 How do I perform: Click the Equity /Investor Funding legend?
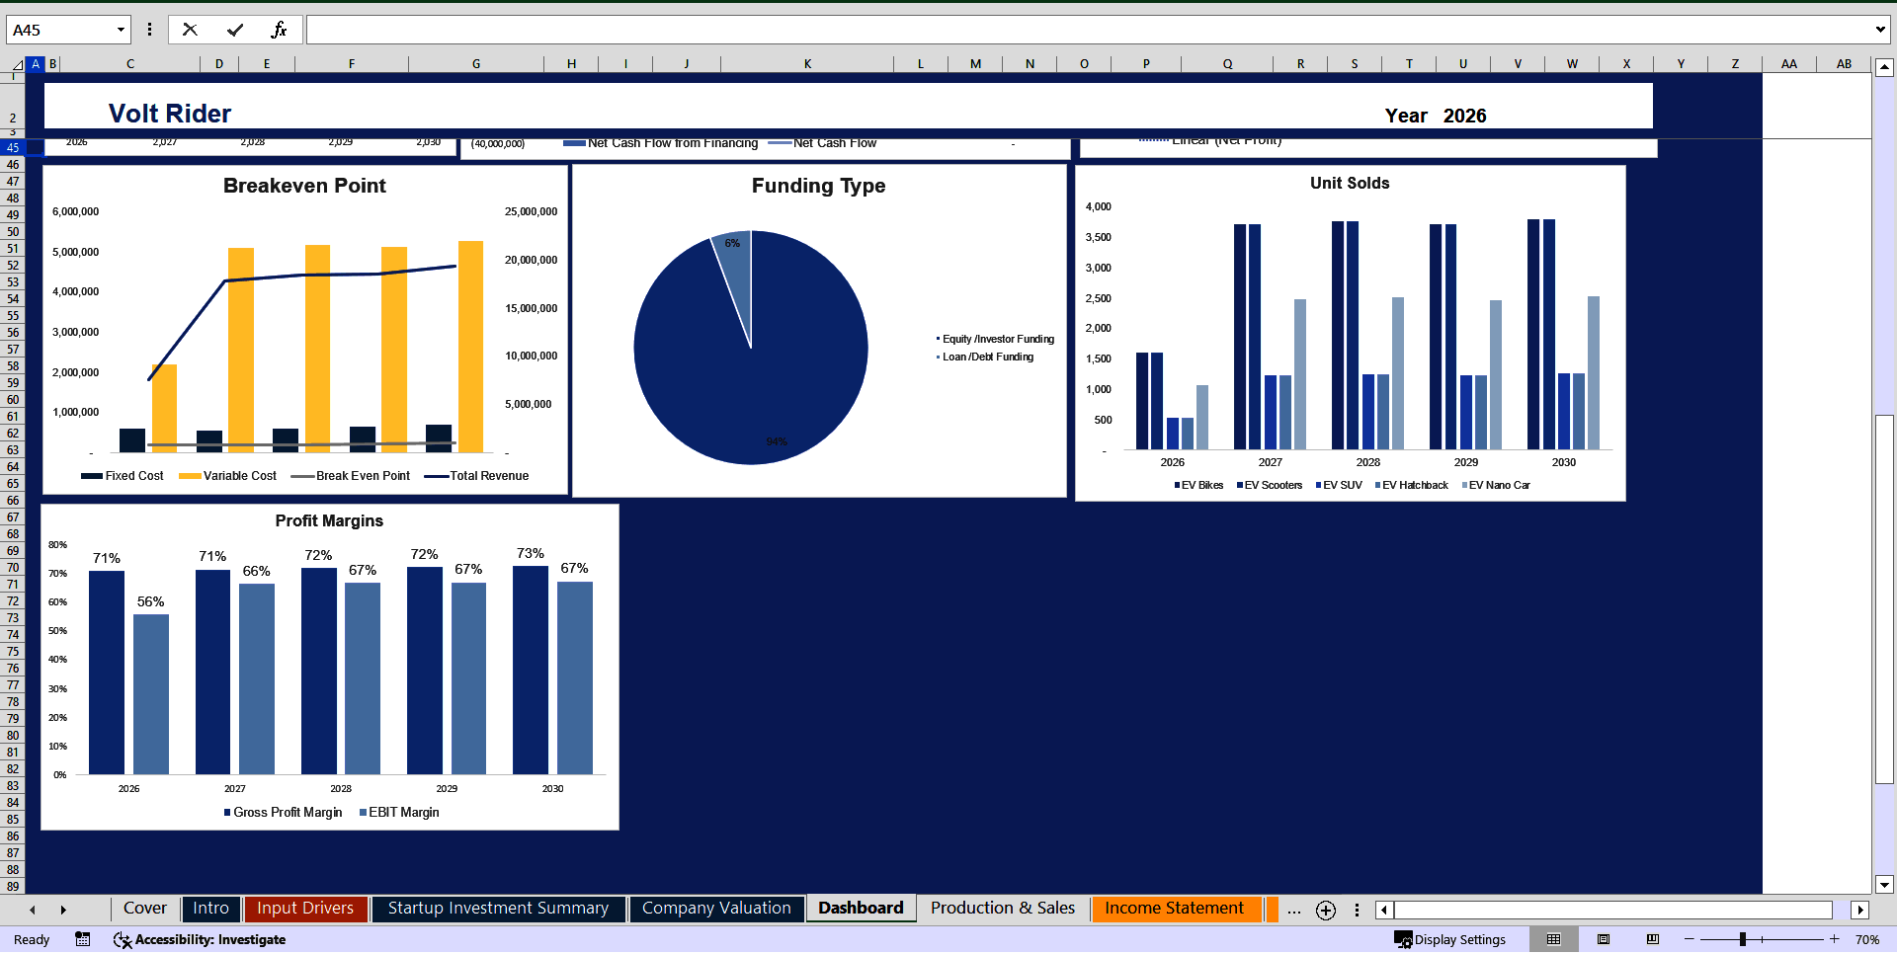pyautogui.click(x=996, y=339)
